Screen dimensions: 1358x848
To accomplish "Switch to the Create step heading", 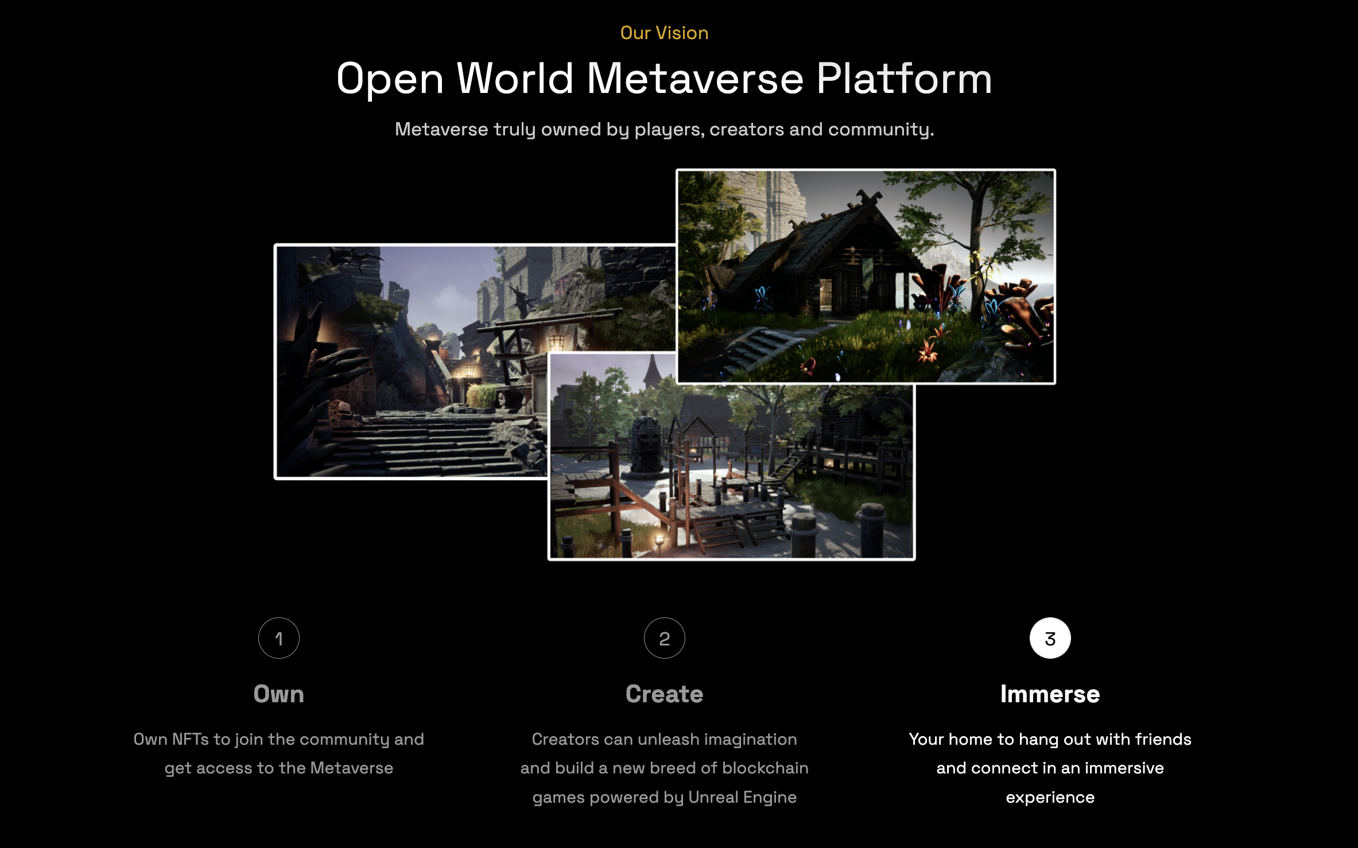I will (664, 694).
